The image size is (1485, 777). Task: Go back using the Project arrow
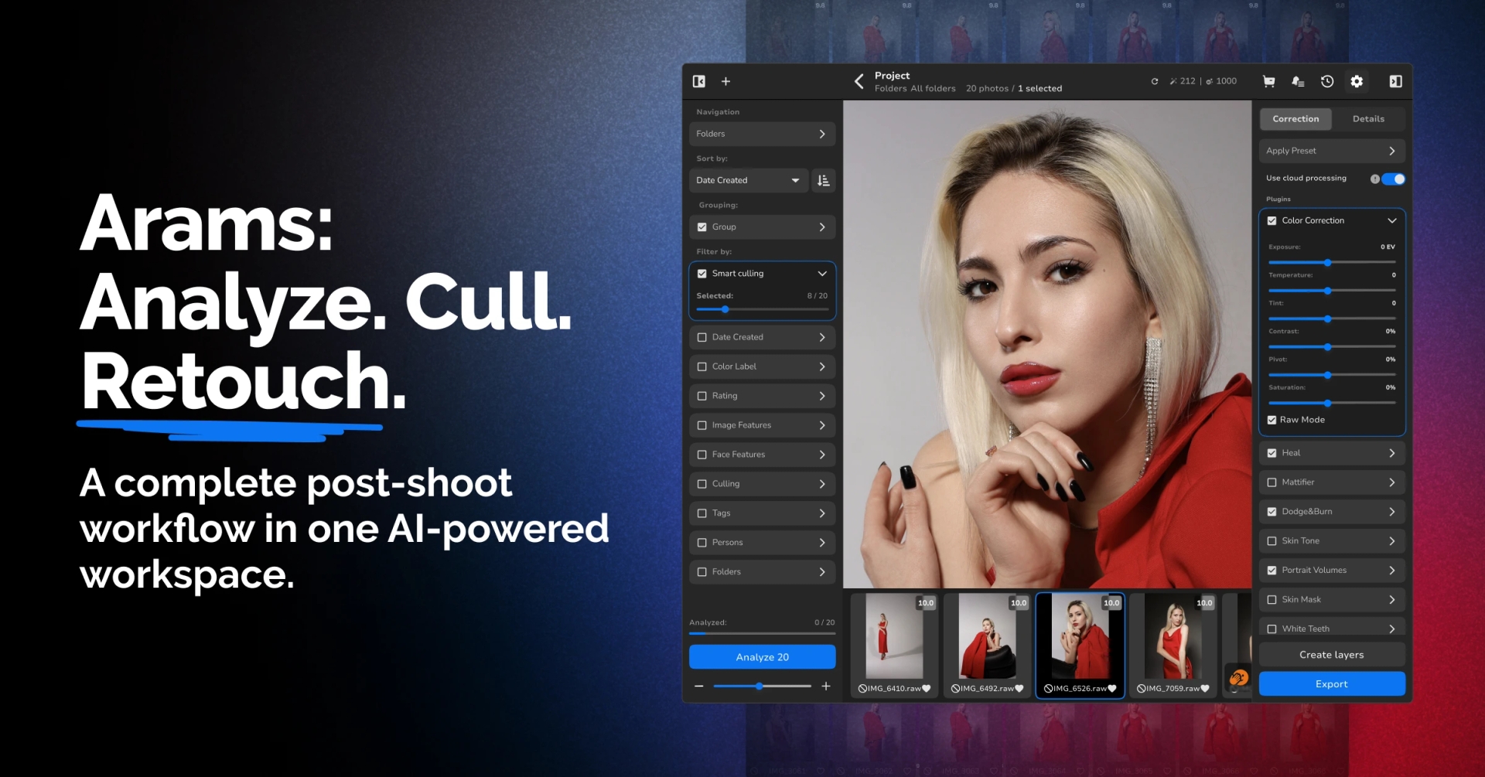pos(859,81)
